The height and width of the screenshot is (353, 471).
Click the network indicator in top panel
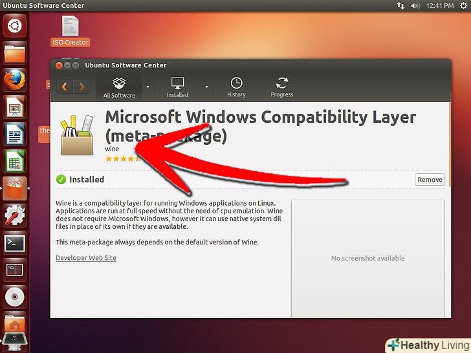point(400,5)
